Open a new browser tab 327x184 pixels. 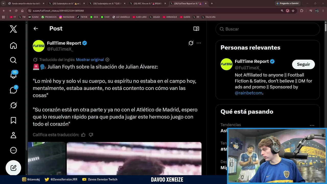click(212, 4)
